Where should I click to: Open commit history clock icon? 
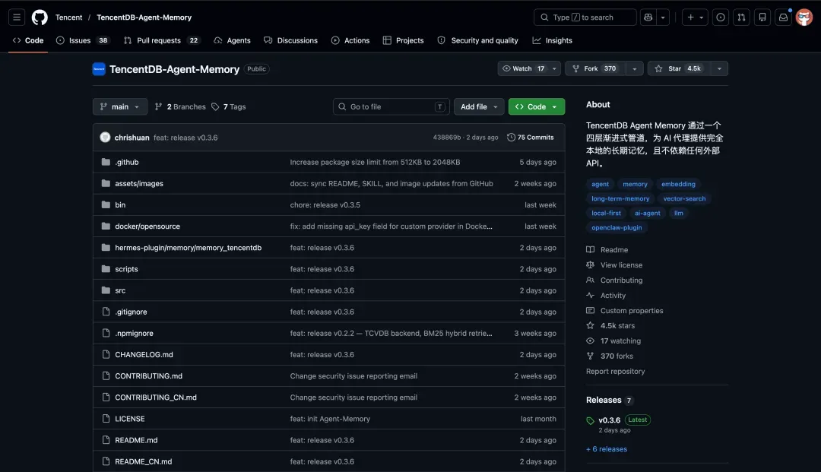[x=511, y=137]
